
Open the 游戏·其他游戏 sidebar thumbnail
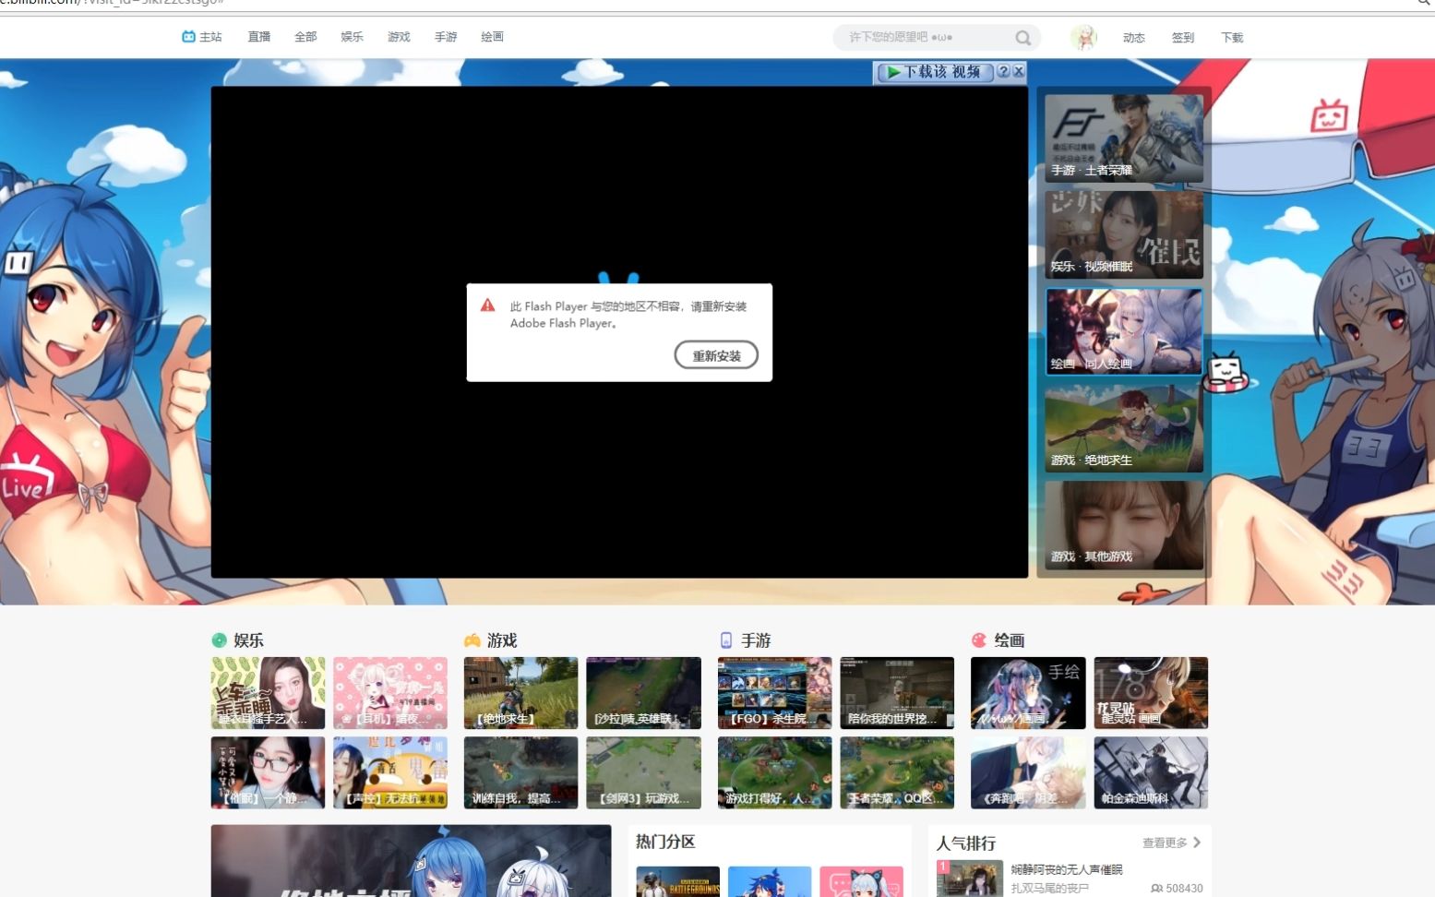click(1124, 525)
